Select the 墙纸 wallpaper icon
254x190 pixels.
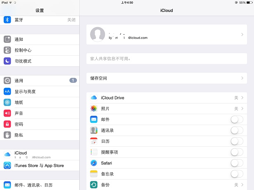click(x=7, y=102)
